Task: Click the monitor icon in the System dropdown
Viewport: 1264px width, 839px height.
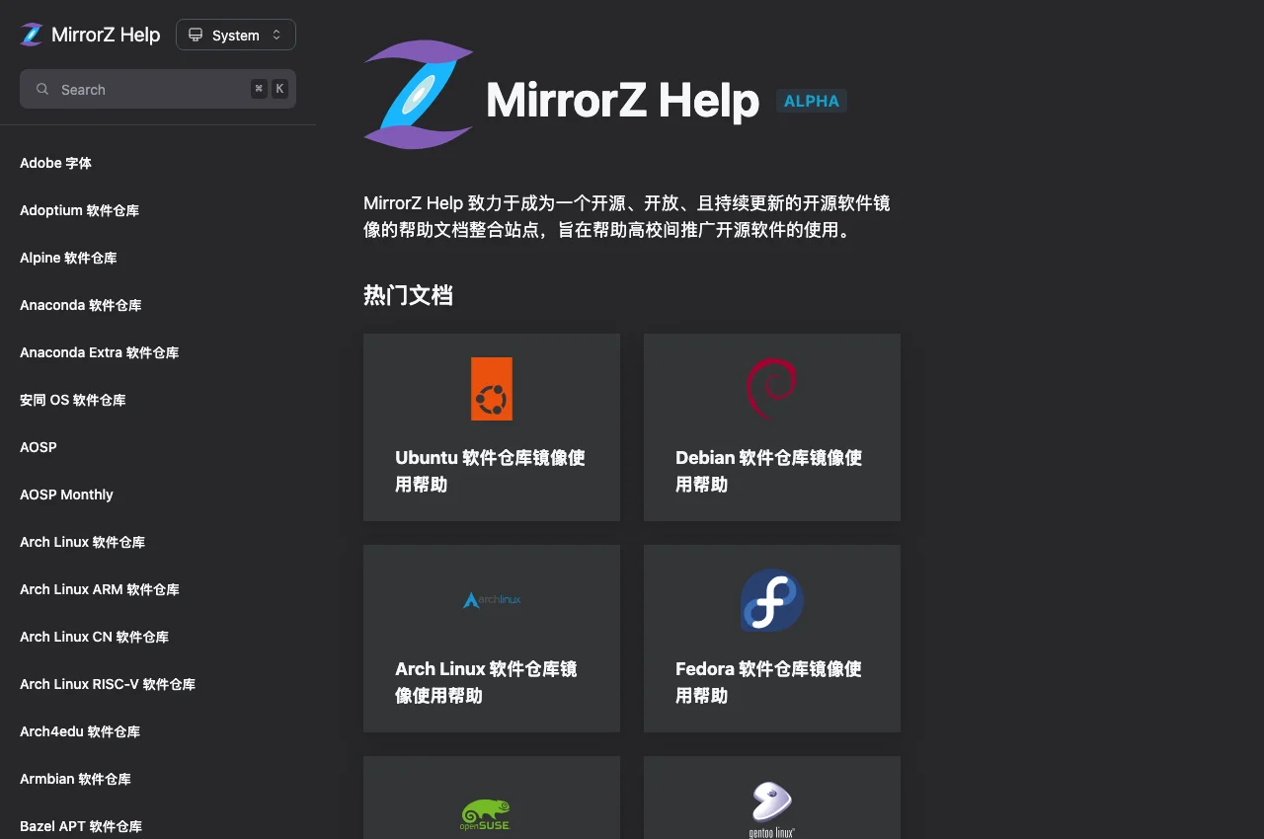Action: [196, 35]
